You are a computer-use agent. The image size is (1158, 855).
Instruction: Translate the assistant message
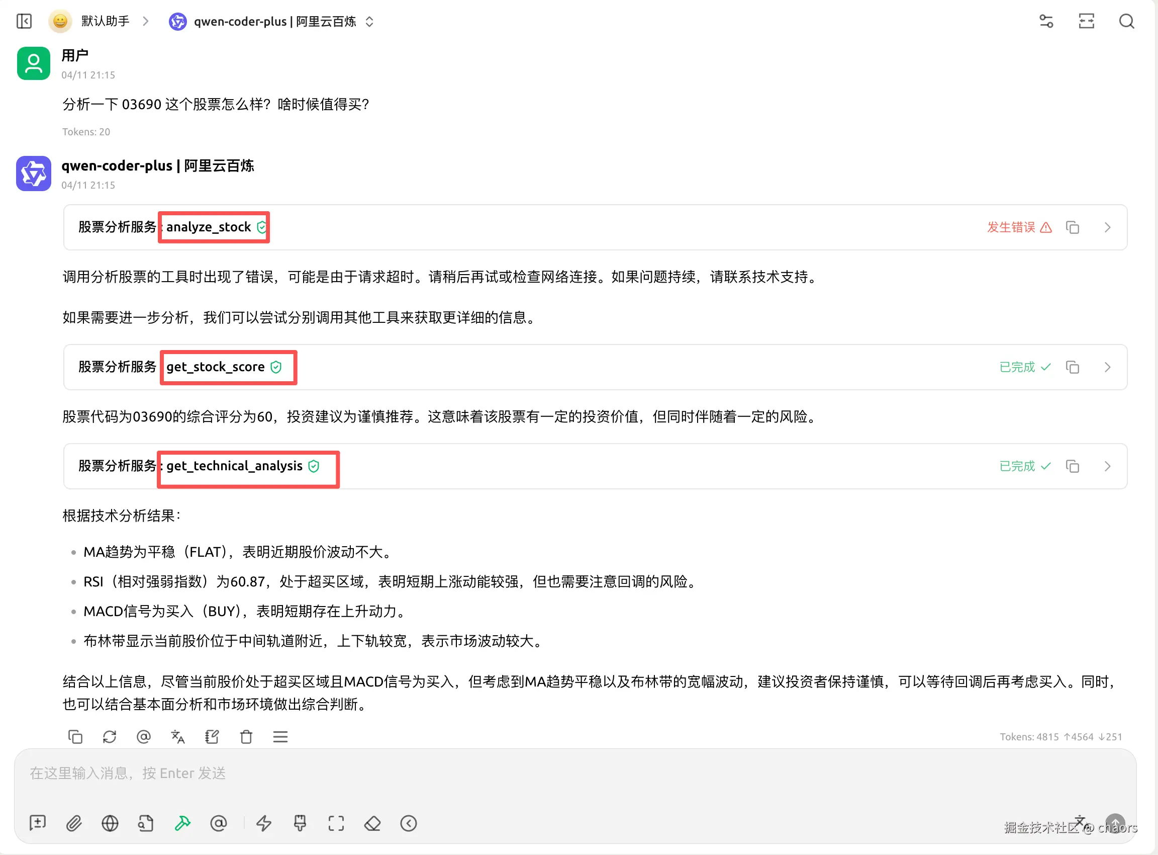click(177, 736)
